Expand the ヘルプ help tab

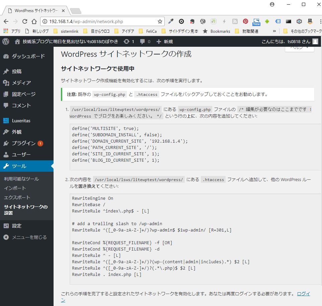[x=300, y=49]
